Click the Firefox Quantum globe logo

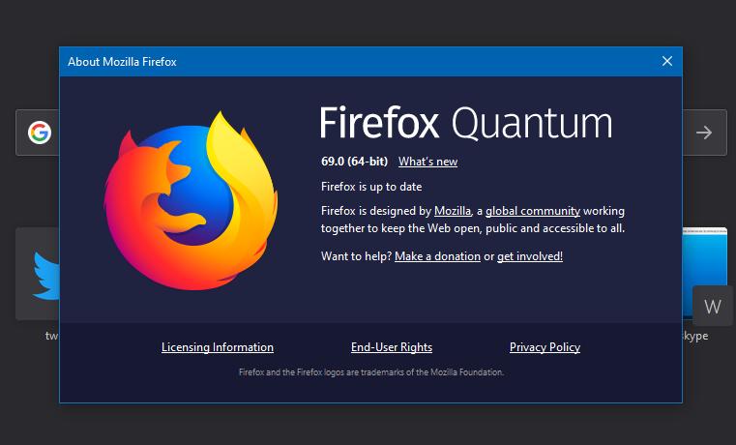191,201
